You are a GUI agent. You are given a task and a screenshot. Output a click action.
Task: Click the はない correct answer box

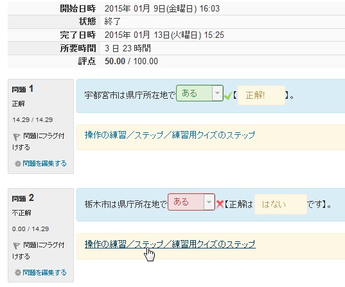point(281,204)
